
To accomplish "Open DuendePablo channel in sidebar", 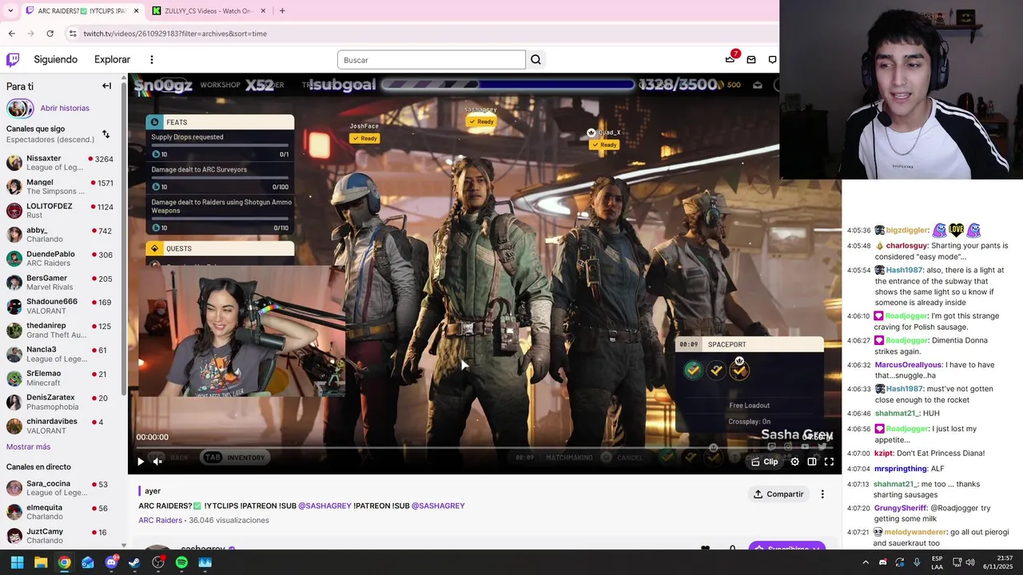I will 60,259.
